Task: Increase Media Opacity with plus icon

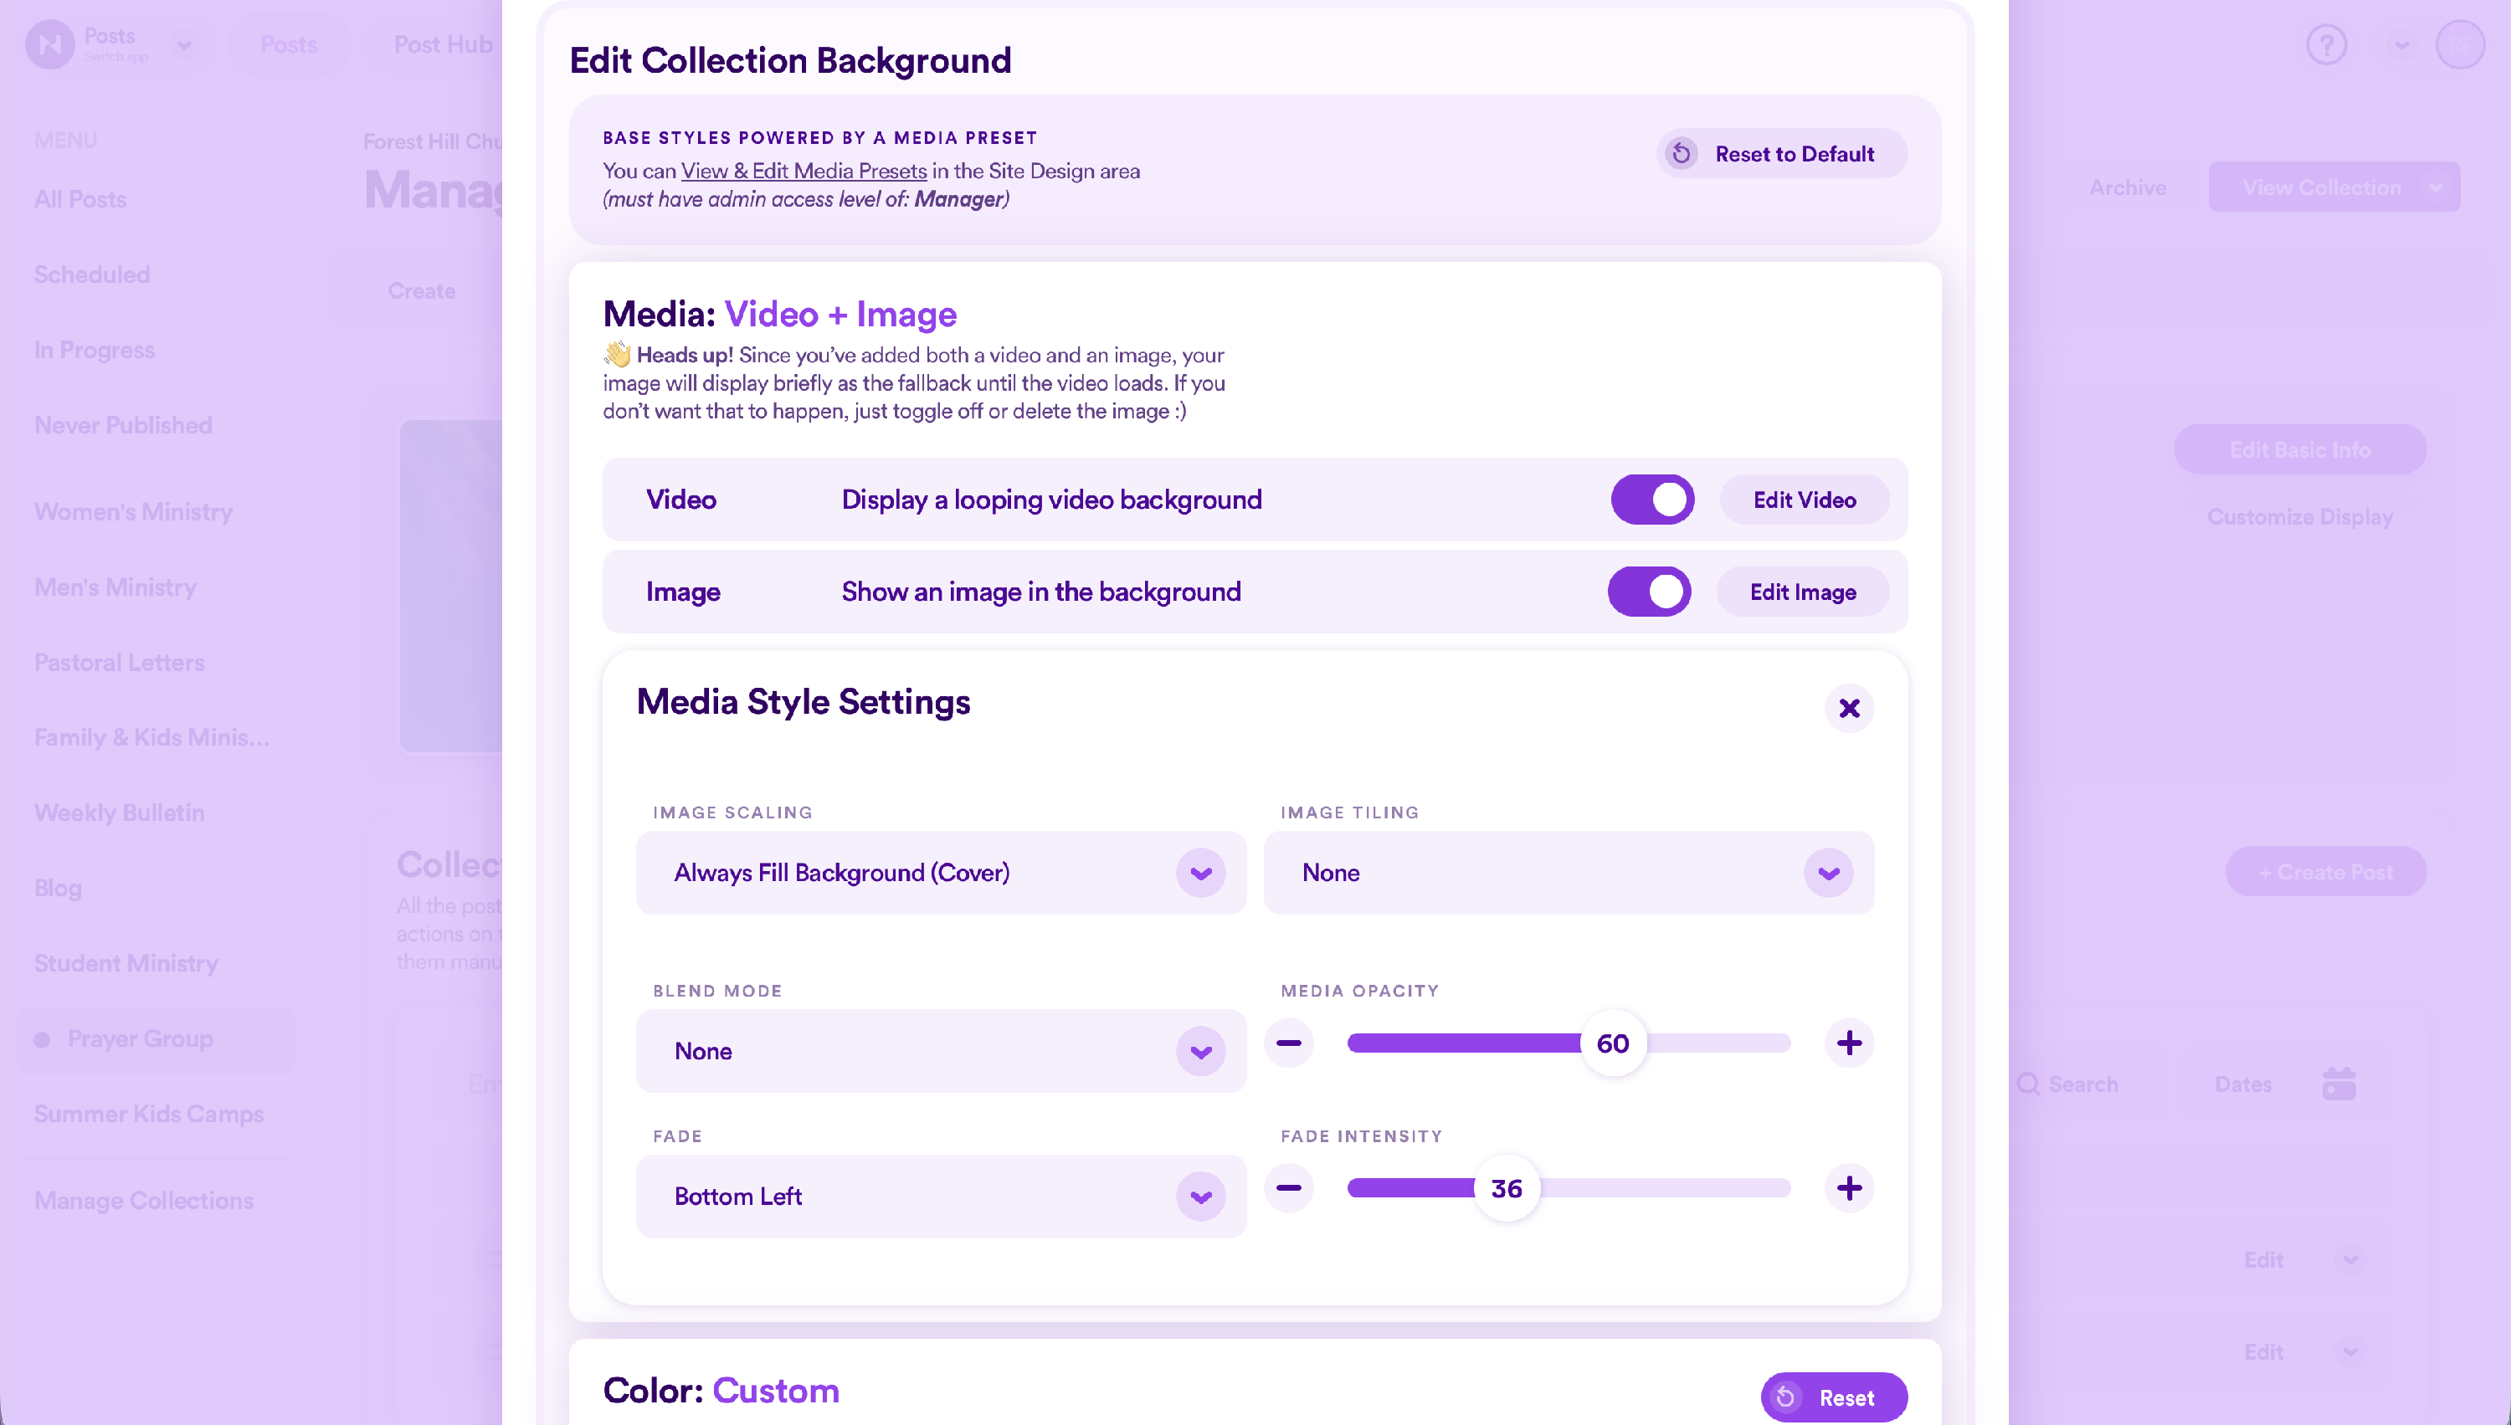Action: [1848, 1043]
